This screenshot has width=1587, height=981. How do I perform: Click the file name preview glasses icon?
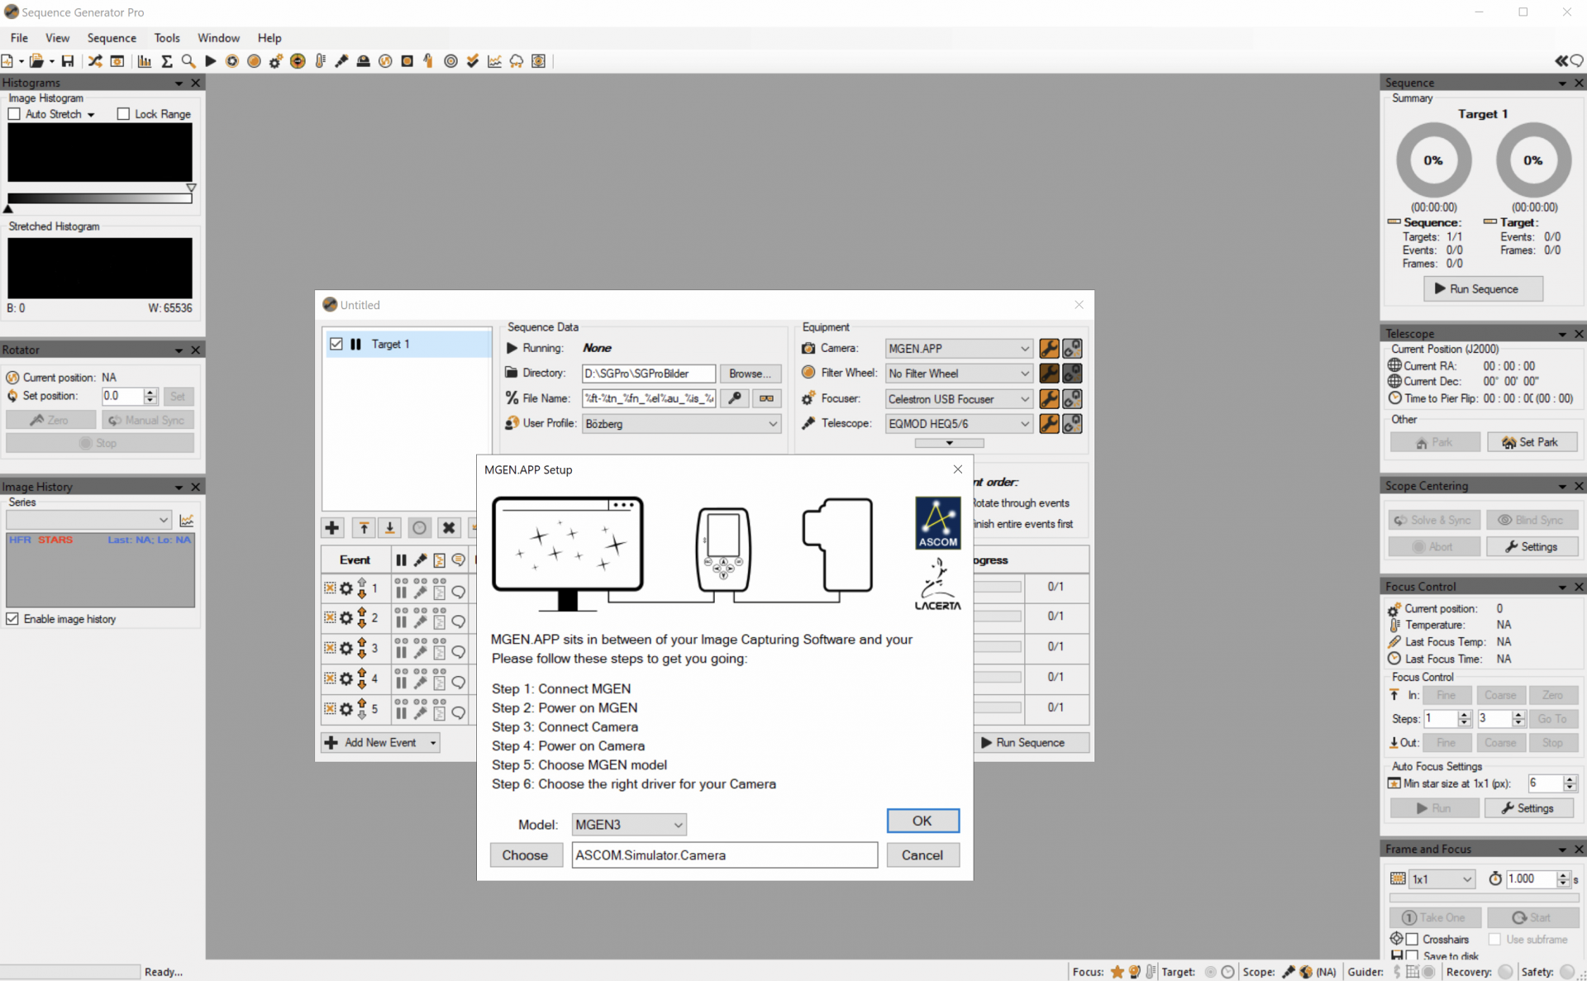[x=766, y=398]
